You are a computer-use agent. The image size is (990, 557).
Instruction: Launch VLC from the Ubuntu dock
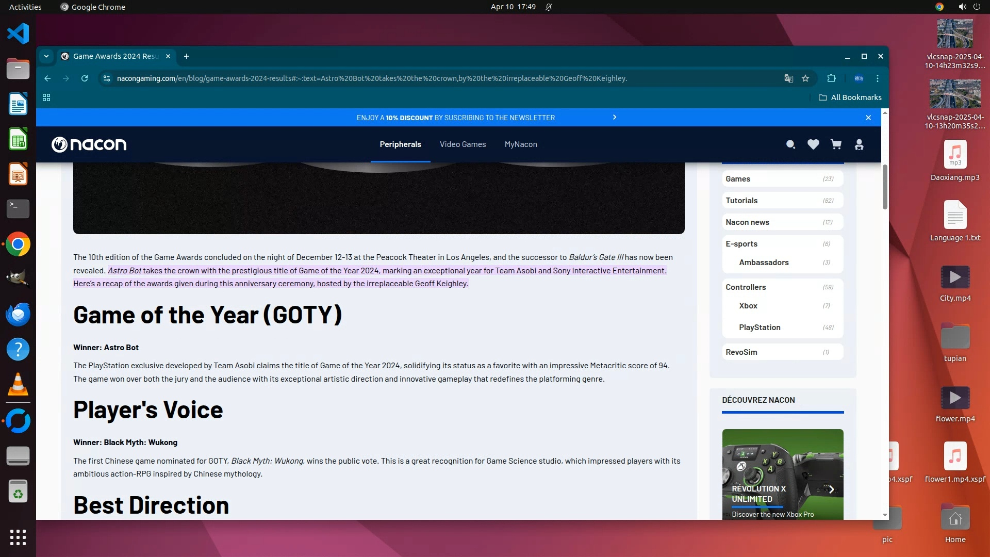click(x=18, y=385)
